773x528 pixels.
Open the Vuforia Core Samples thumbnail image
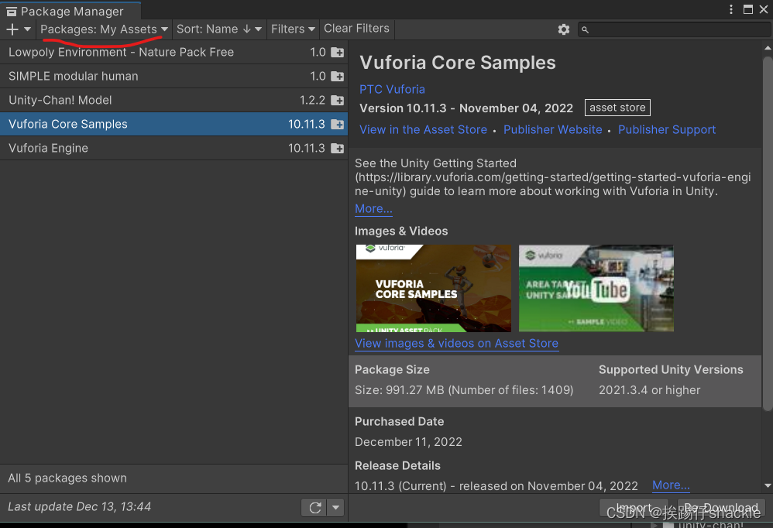pos(433,288)
